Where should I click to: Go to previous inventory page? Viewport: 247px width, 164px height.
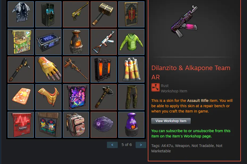112,145
